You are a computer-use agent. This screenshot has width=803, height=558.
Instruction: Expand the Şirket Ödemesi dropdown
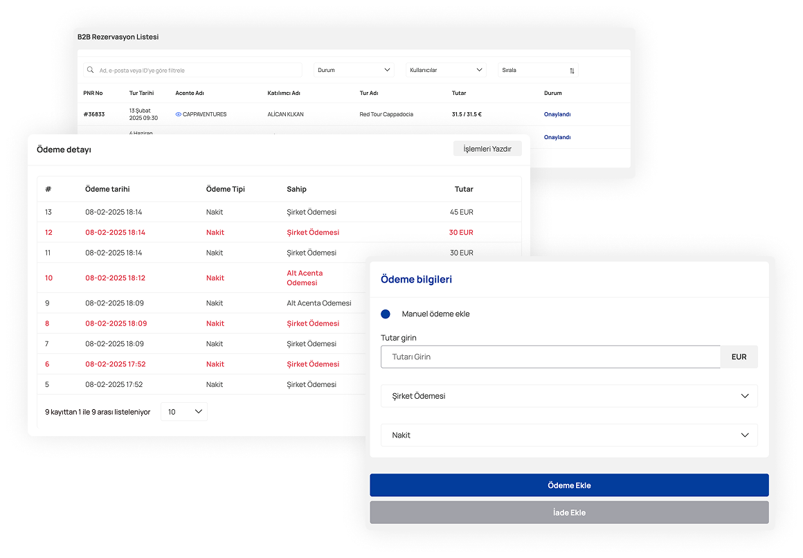pyautogui.click(x=569, y=396)
